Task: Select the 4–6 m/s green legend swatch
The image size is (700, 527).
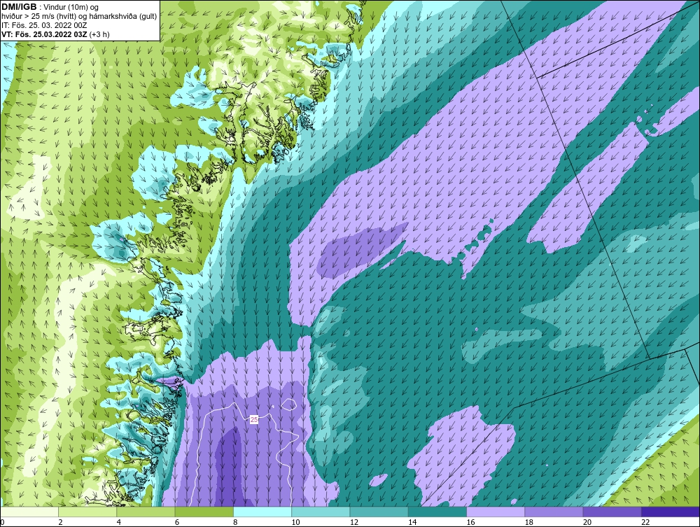Action: click(x=146, y=512)
